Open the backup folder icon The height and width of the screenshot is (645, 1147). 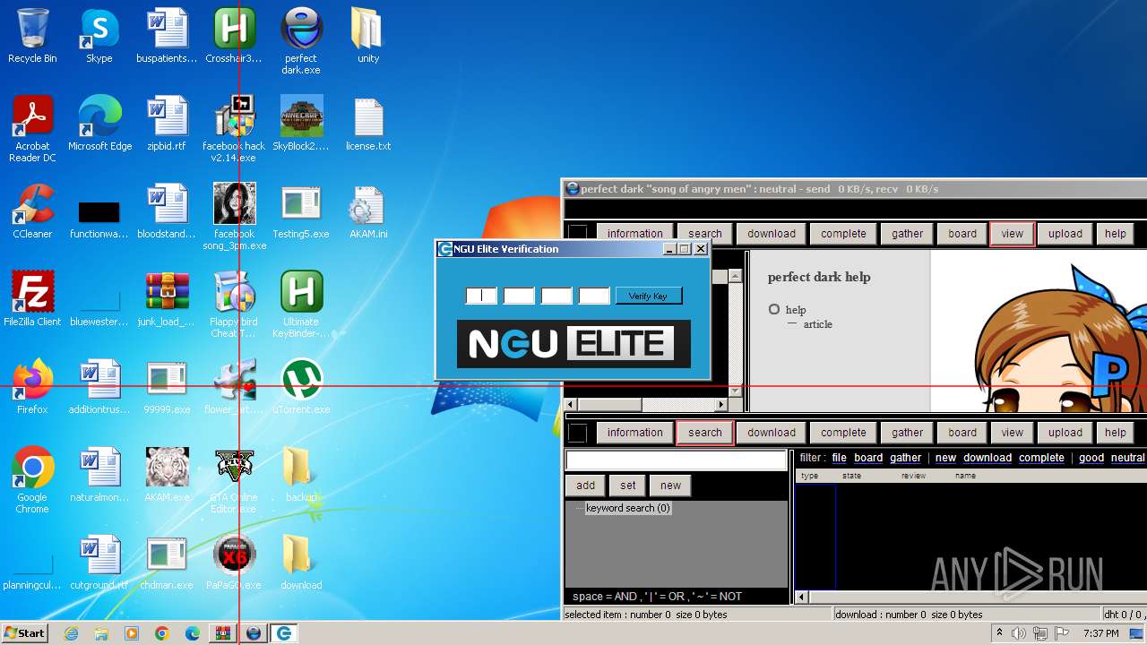pyautogui.click(x=301, y=476)
